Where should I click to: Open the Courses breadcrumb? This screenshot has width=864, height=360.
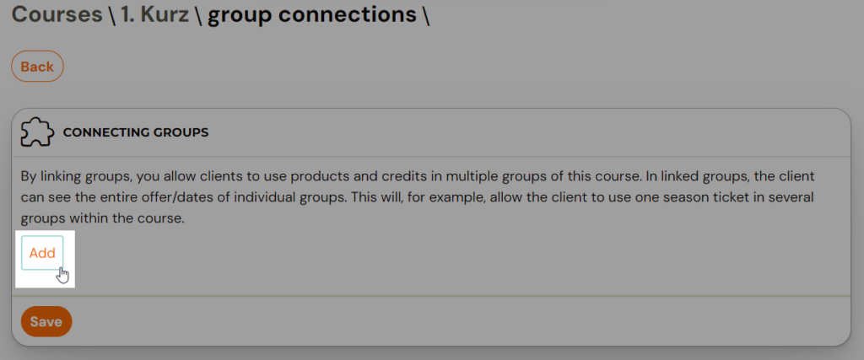click(57, 14)
